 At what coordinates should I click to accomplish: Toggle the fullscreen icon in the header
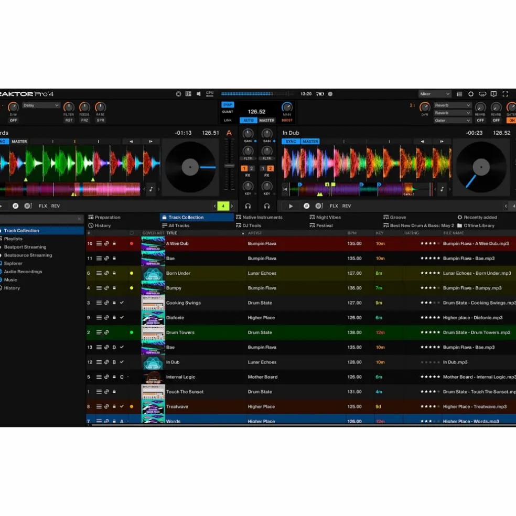click(x=505, y=94)
